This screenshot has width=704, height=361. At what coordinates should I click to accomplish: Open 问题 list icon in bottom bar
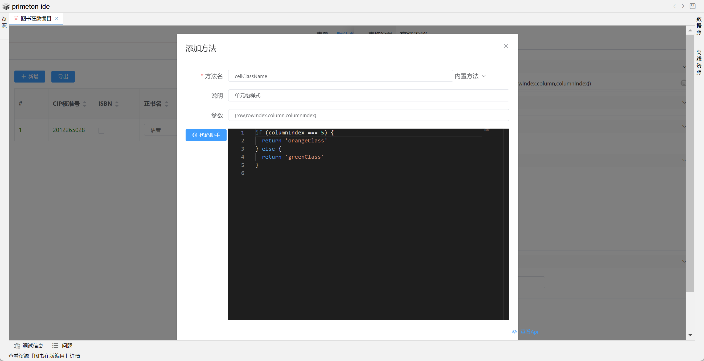(55, 346)
